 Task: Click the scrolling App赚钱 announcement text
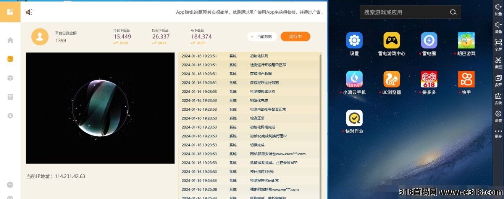250,12
